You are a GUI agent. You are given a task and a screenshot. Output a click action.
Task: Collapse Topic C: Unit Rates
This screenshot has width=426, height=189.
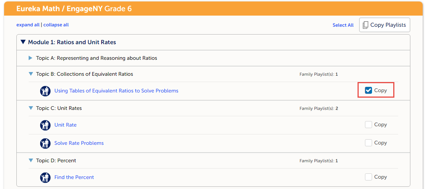pos(31,108)
